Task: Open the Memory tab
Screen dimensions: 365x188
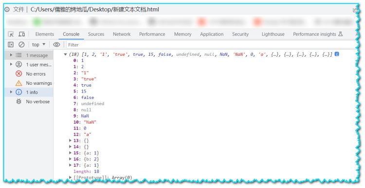Action: 182,34
